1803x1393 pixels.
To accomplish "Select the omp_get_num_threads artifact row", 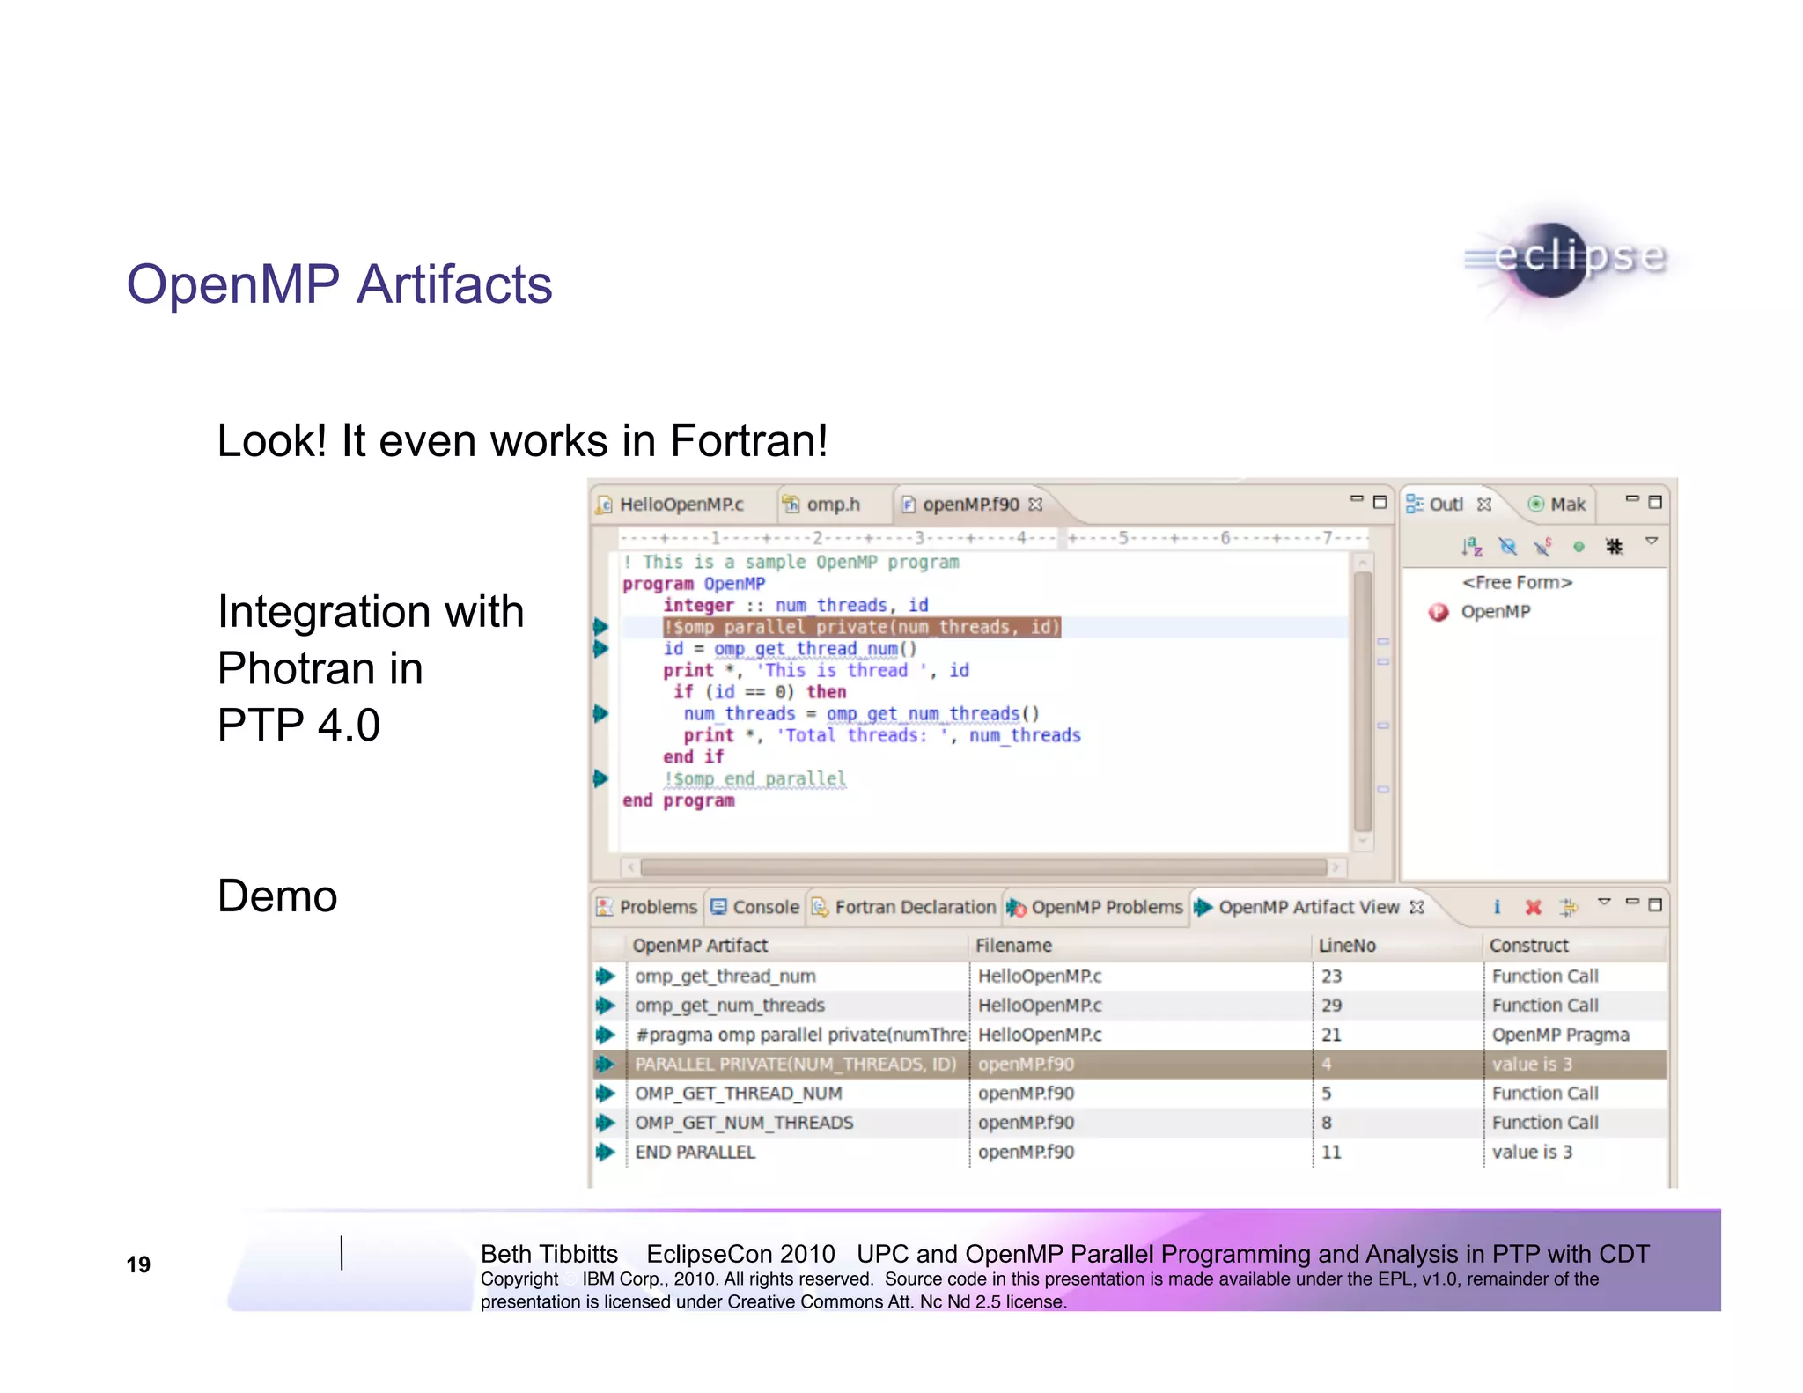I will (x=1130, y=1006).
